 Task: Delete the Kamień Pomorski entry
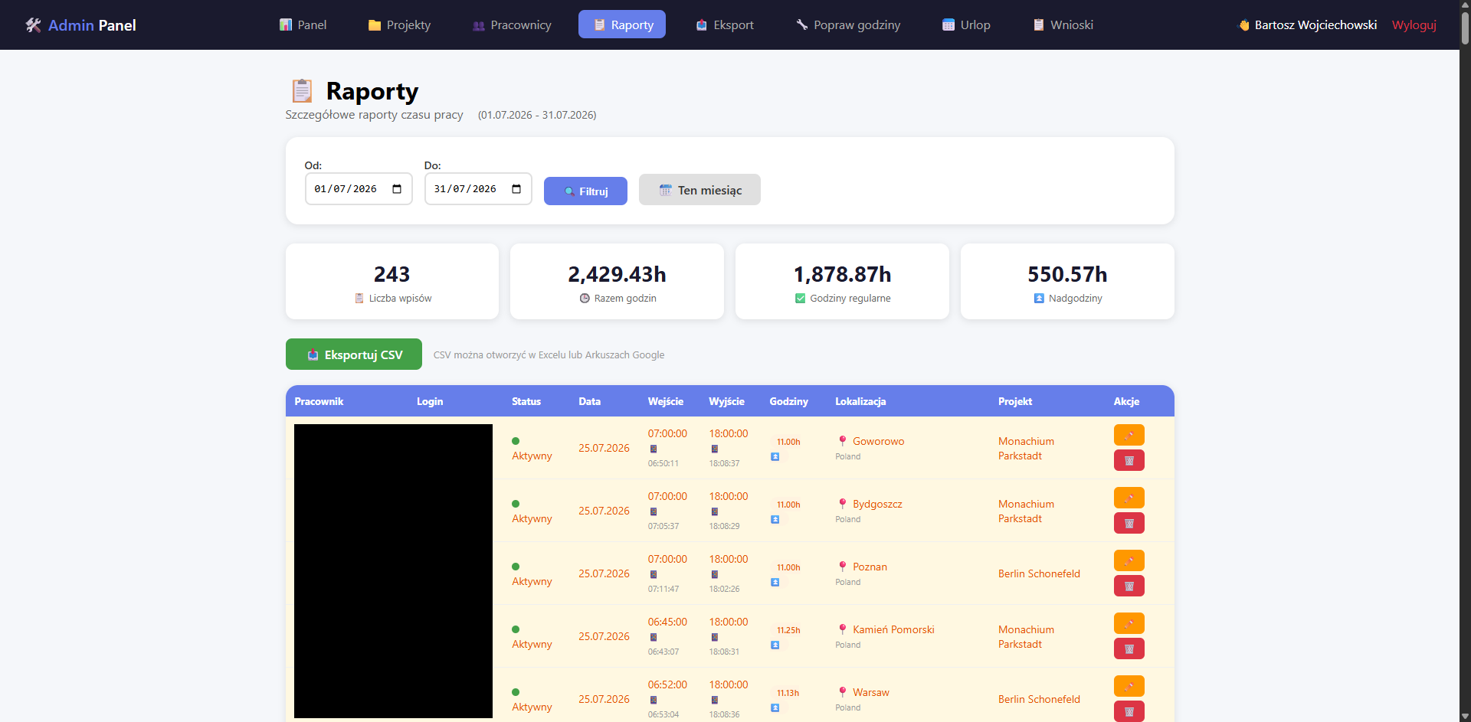click(1129, 648)
